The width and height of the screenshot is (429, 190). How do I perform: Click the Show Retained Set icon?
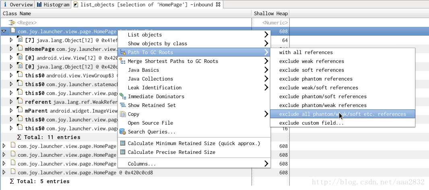123,105
